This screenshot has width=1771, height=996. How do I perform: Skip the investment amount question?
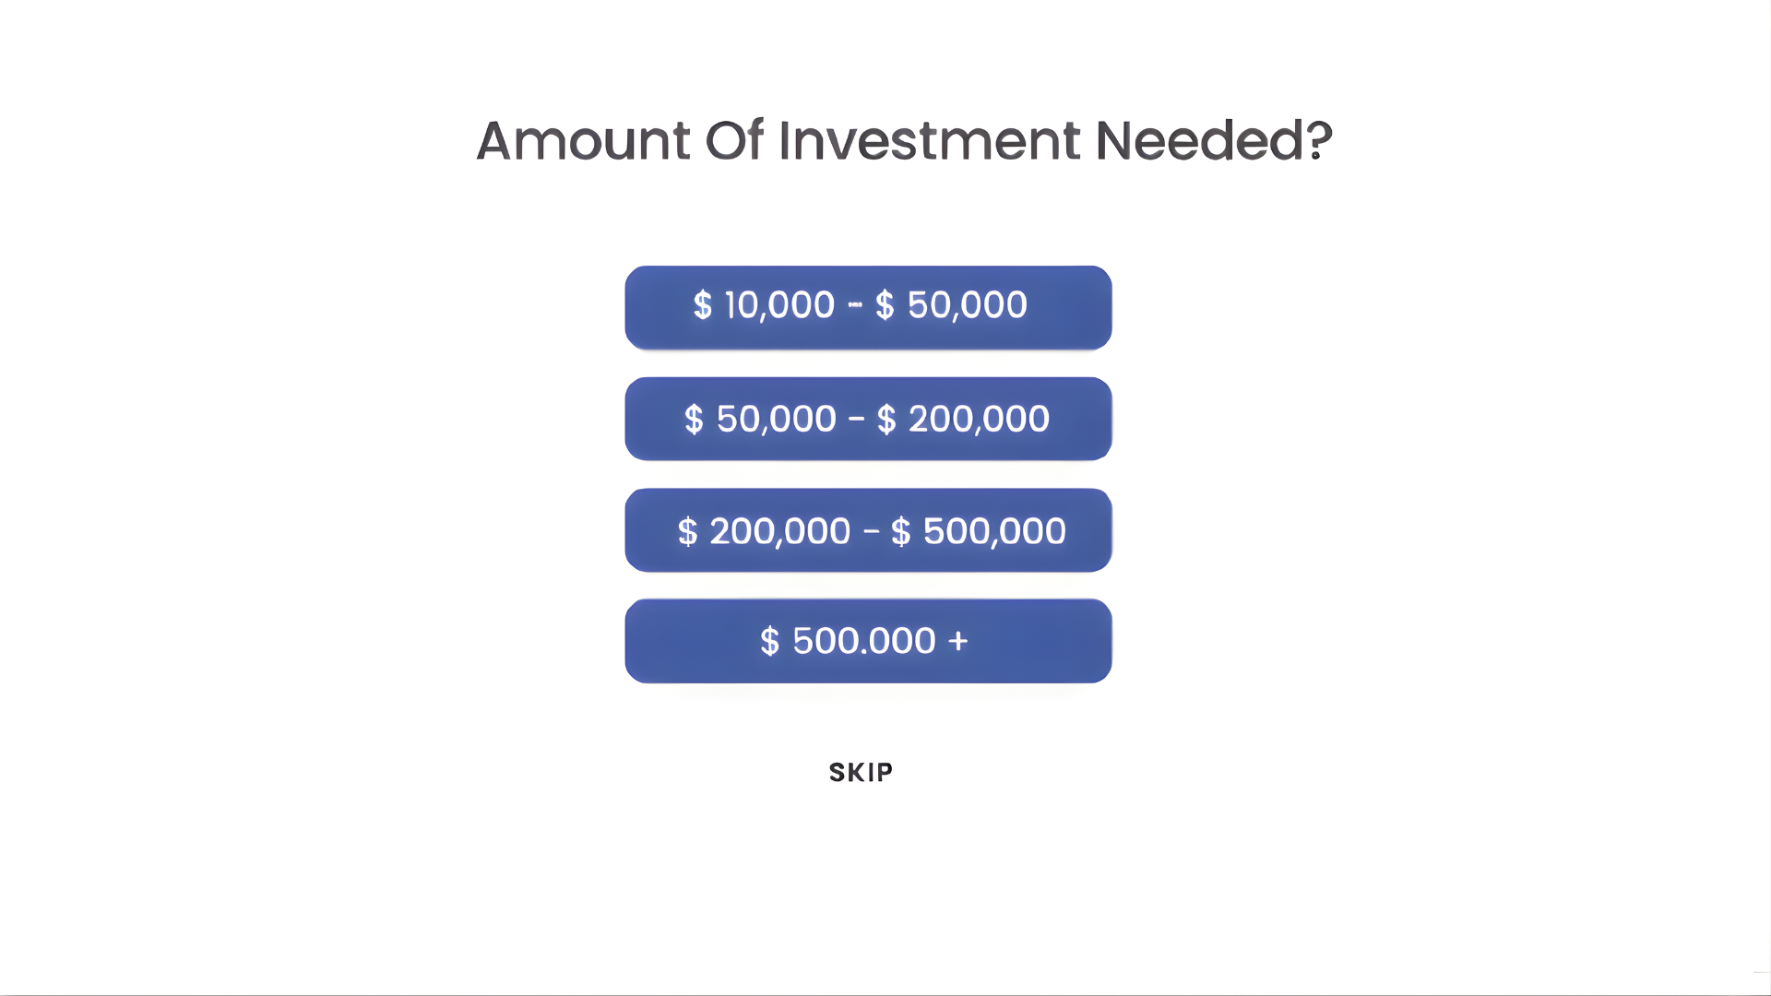click(860, 772)
